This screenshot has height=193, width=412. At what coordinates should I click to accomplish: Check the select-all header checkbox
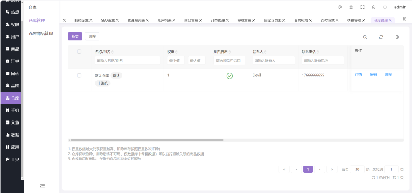(x=79, y=51)
